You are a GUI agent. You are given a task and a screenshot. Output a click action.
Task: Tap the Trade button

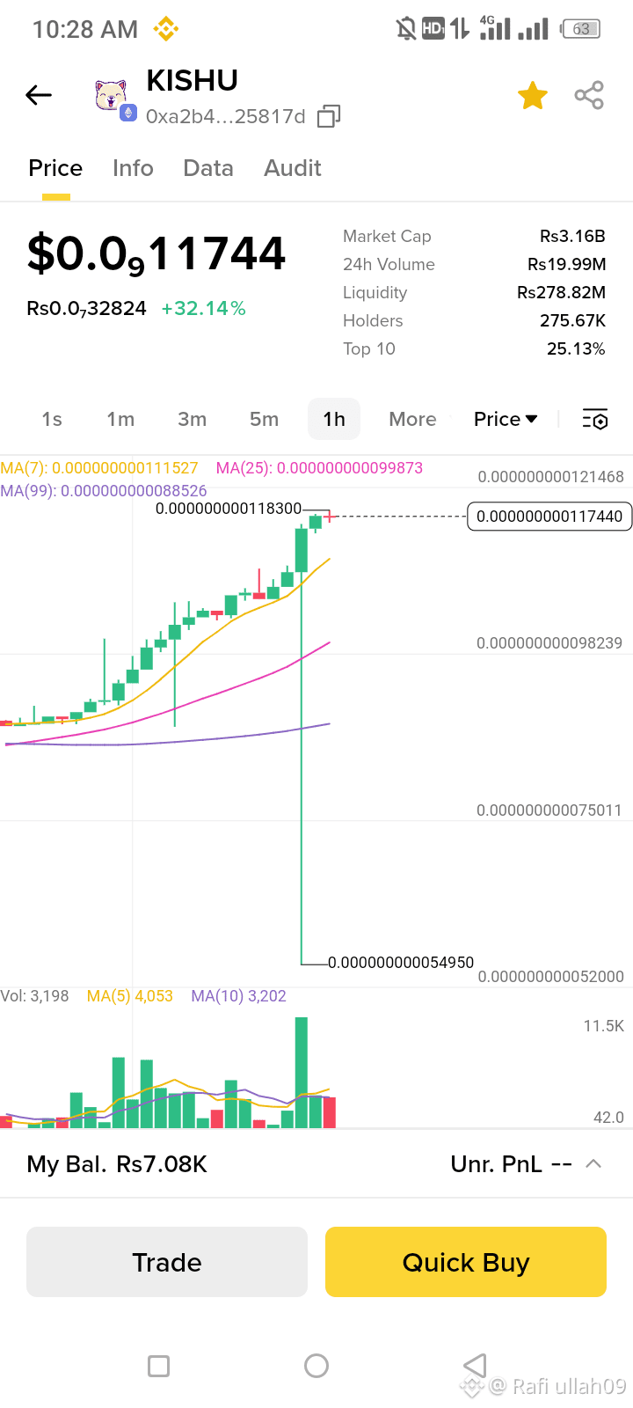pyautogui.click(x=167, y=1262)
